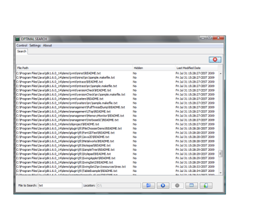268x217 pixels.
Task: Select row SwingApplet\README.txt
Action: point(117,158)
